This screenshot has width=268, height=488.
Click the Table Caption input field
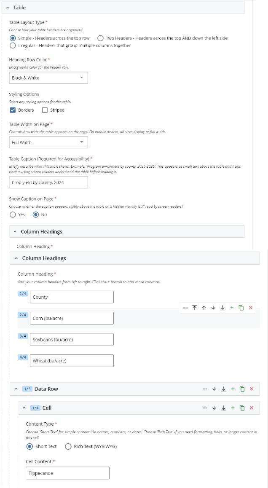(x=48, y=182)
